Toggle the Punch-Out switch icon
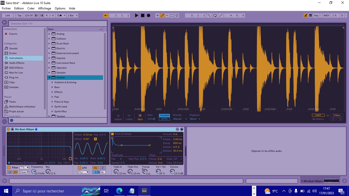 click(x=221, y=16)
